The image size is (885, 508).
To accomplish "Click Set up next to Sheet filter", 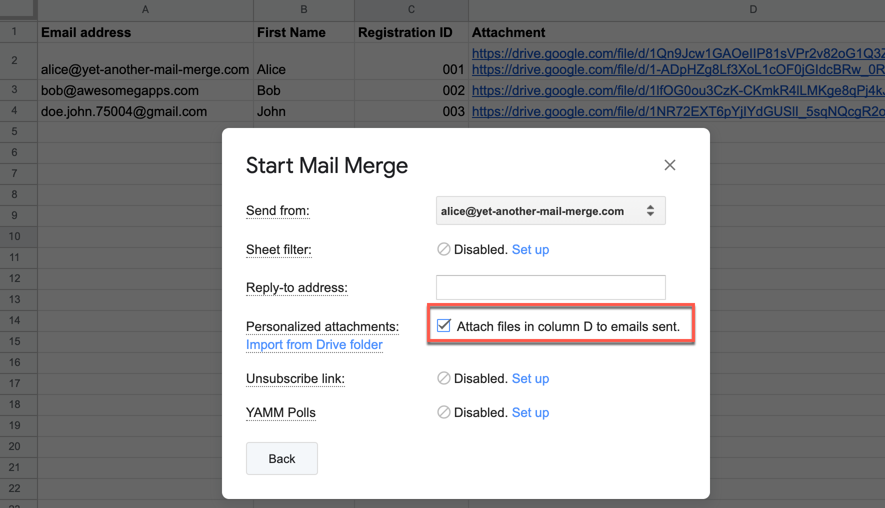I will pos(530,249).
